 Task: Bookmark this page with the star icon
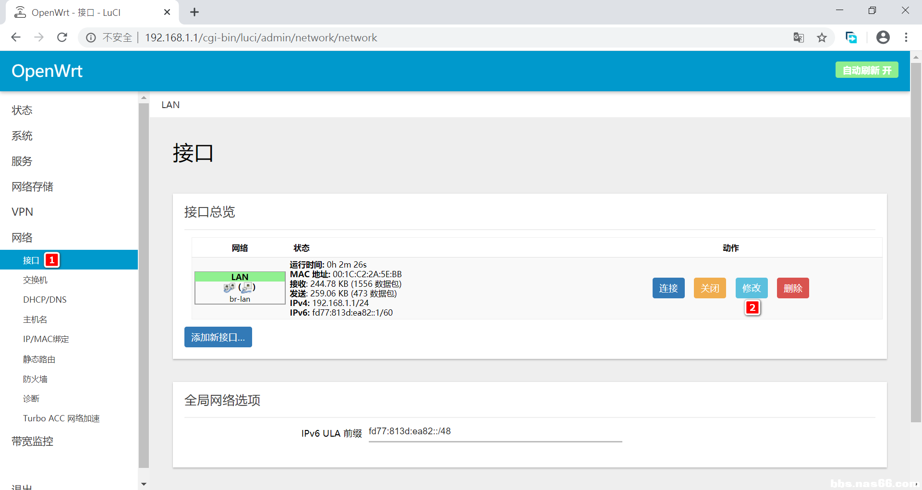[x=822, y=37]
